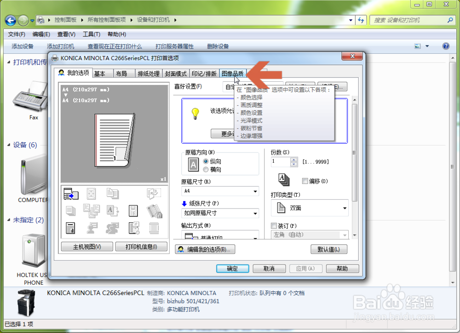
Task: Click the magnifier icon in the search box
Action: coord(450,20)
